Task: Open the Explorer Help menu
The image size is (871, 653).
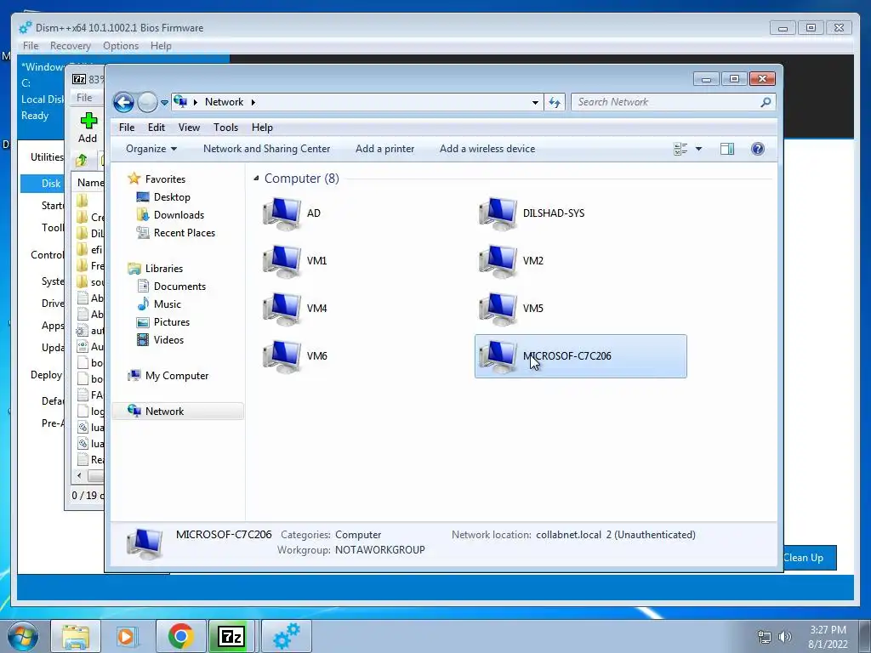Action: click(262, 128)
